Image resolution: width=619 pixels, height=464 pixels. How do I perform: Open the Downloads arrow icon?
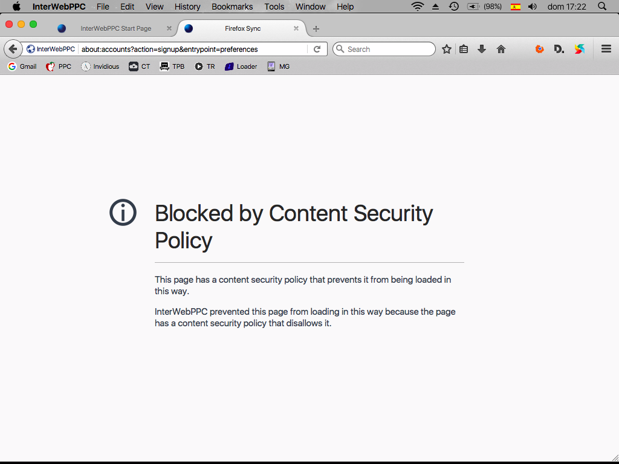pos(482,50)
